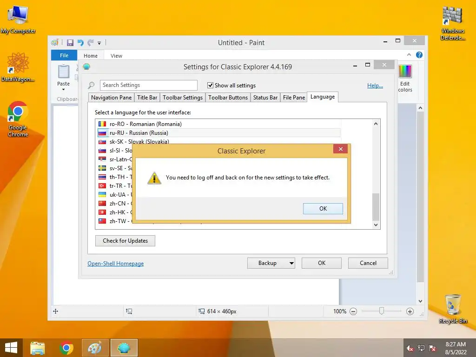476x357 pixels.
Task: Click the zoom in plus button in Paint
Action: coord(410,311)
